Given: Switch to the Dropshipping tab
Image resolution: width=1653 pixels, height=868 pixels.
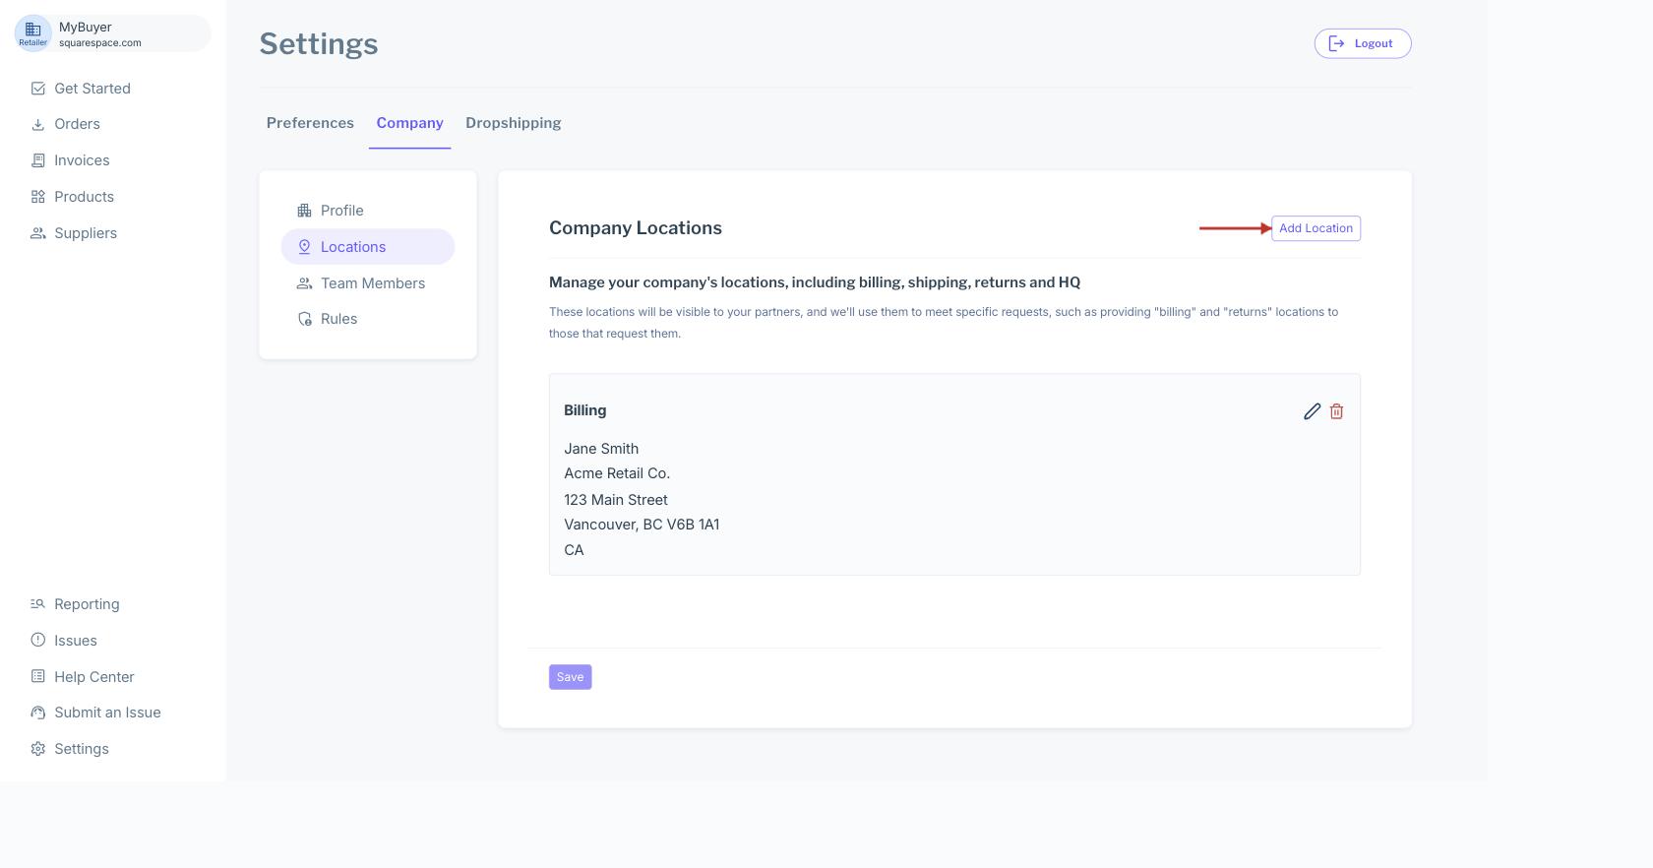Looking at the screenshot, I should tap(513, 123).
